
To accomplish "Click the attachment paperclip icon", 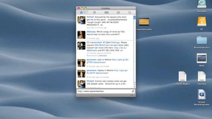I will tap(133, 91).
